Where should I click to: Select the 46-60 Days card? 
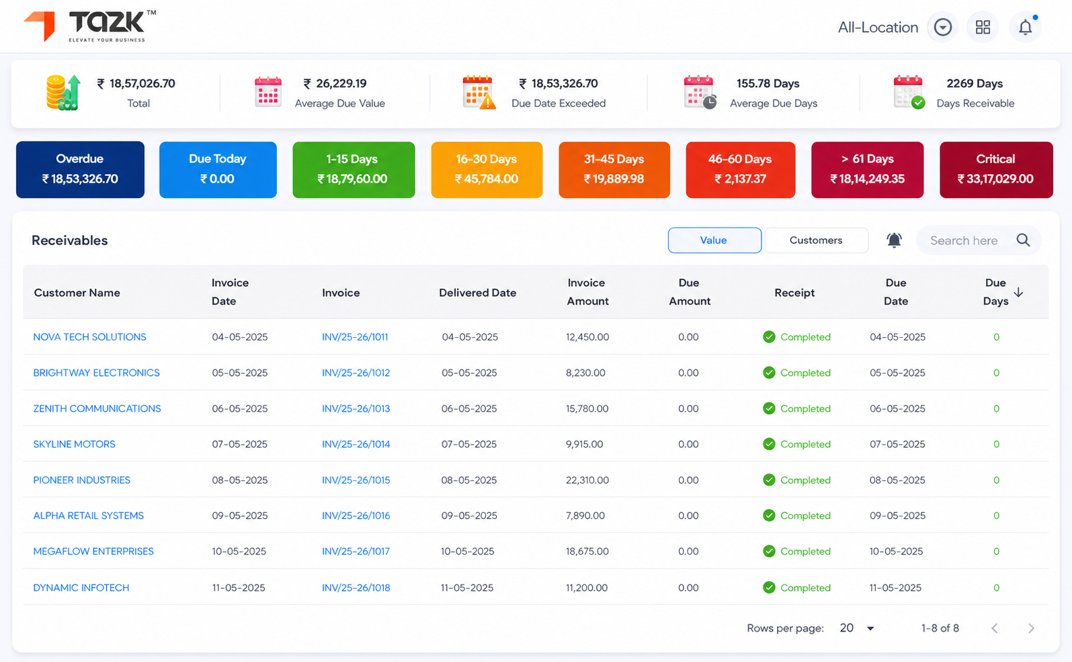(741, 170)
